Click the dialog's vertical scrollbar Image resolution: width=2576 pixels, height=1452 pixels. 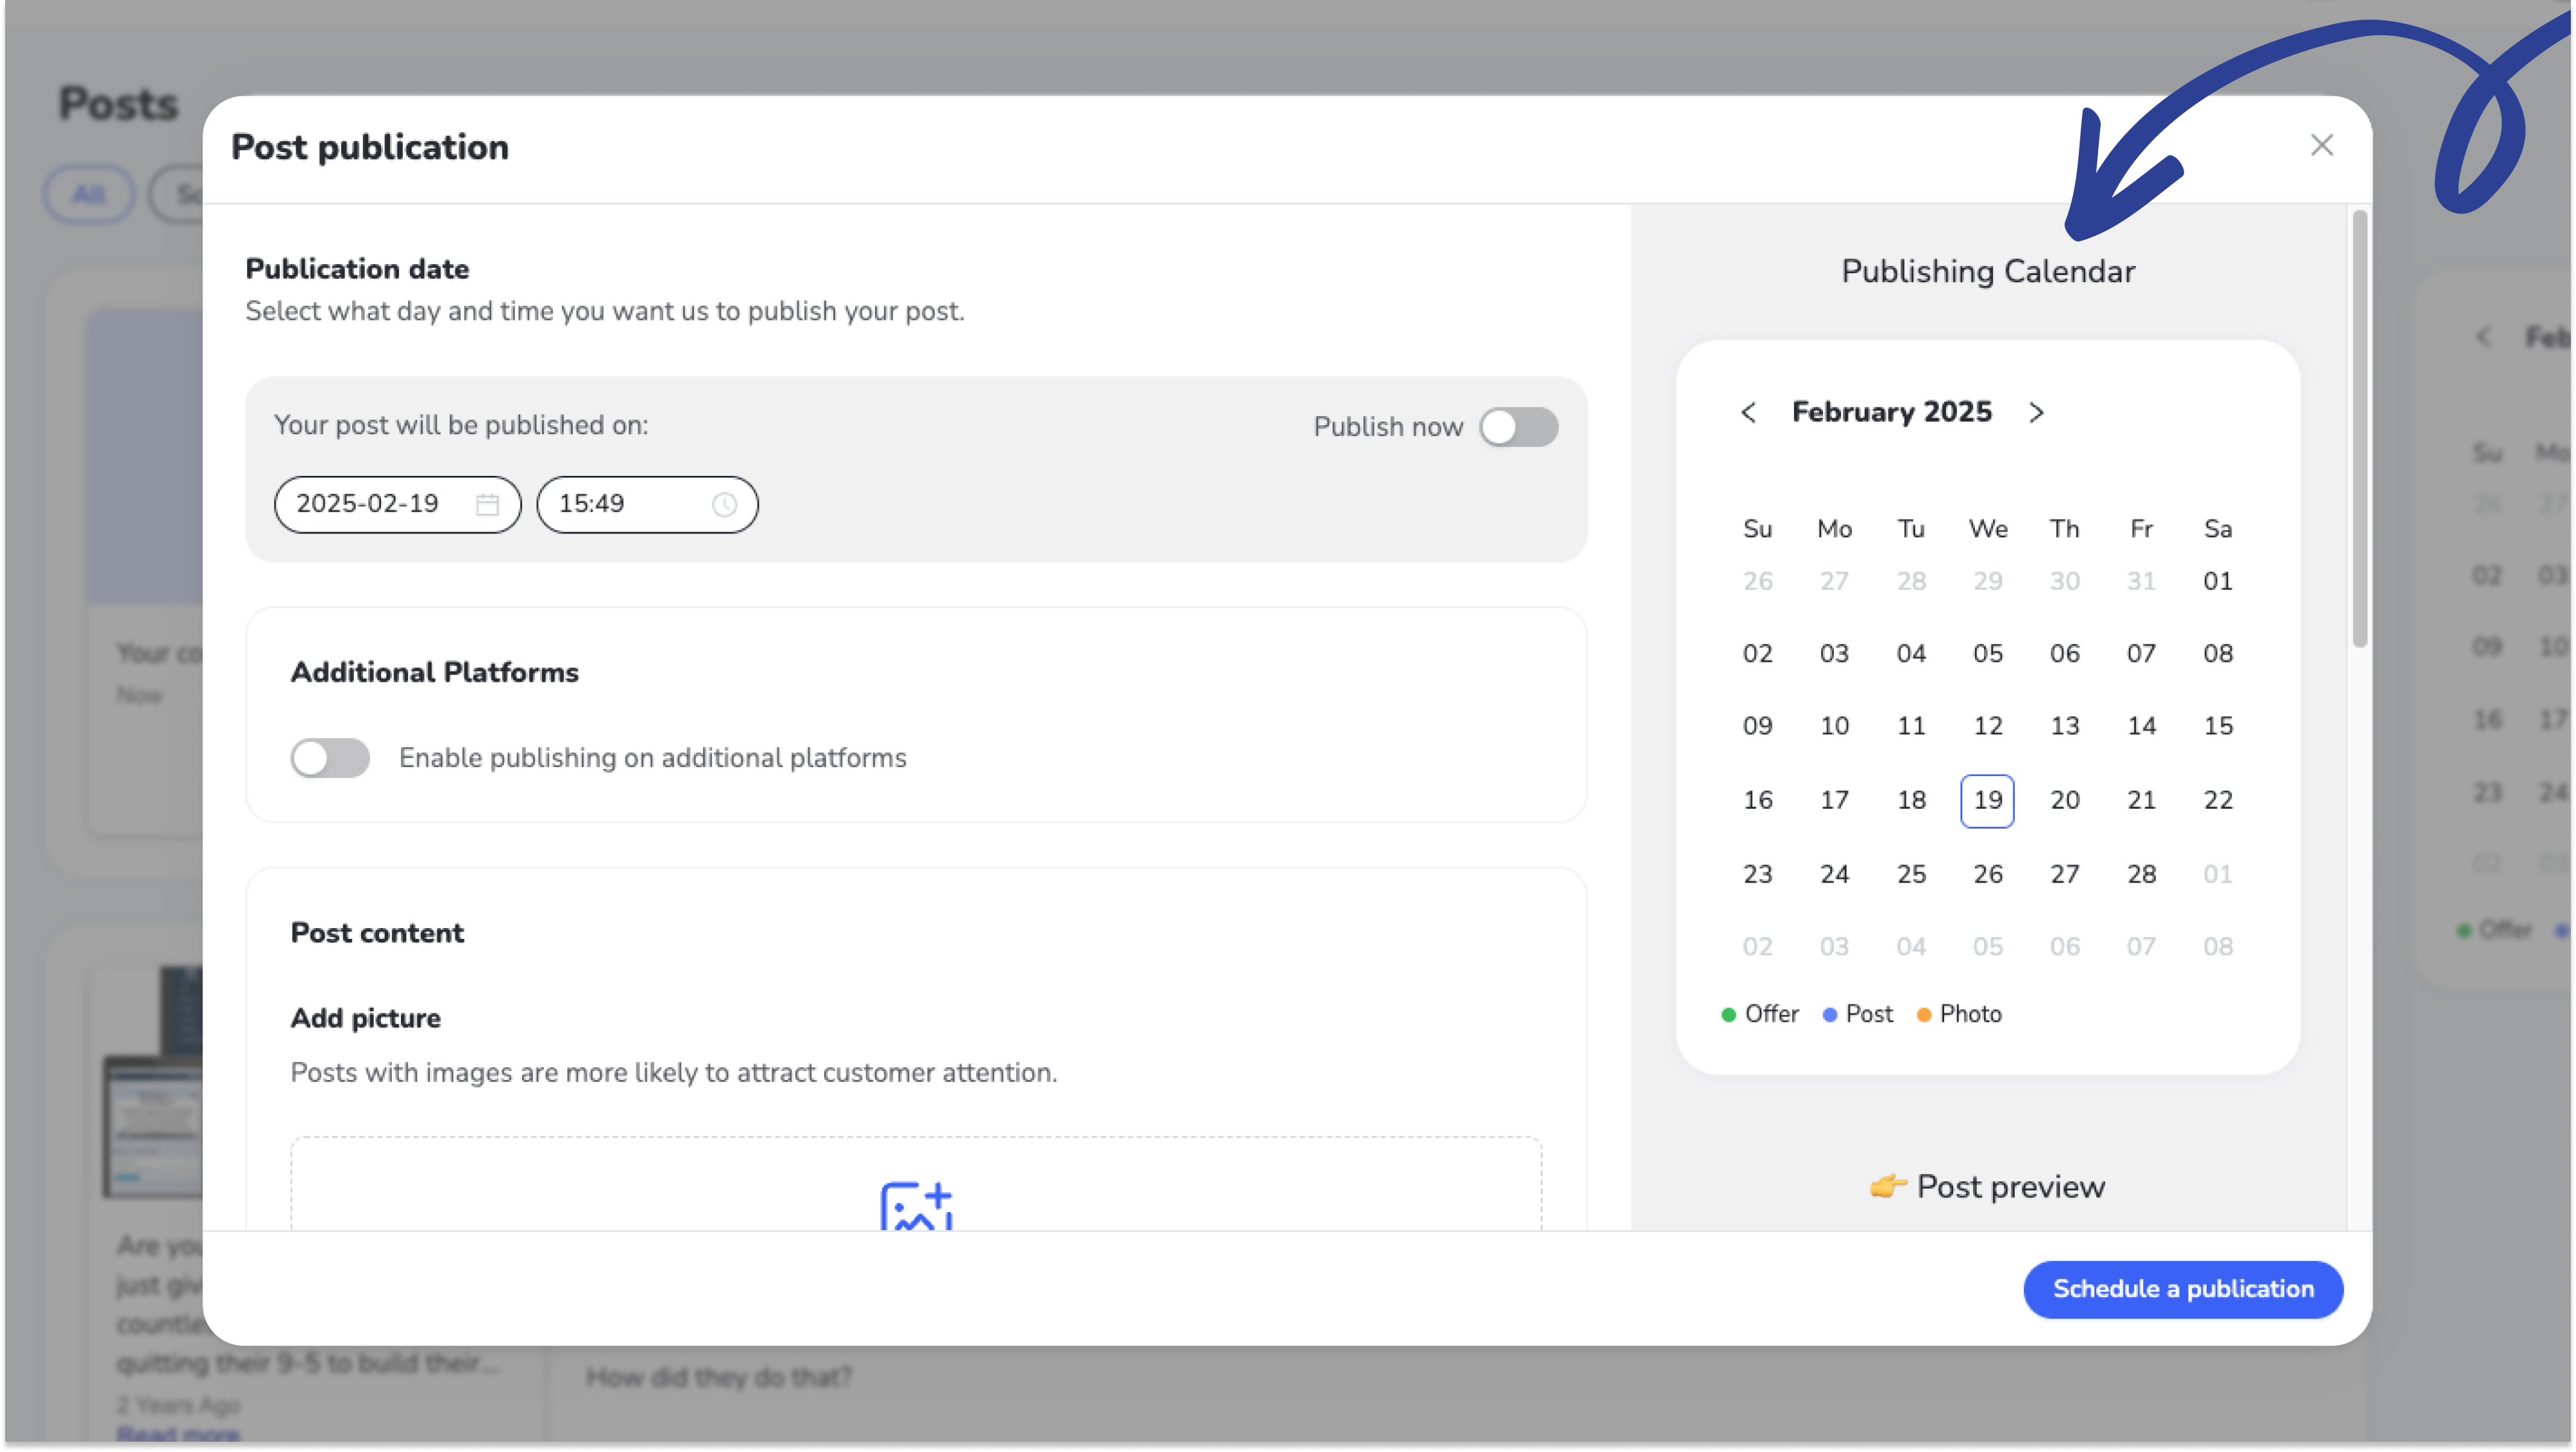coord(2359,430)
